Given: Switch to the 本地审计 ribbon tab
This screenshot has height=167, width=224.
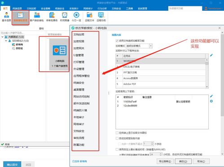Looking at the screenshot, I should tap(74, 9).
